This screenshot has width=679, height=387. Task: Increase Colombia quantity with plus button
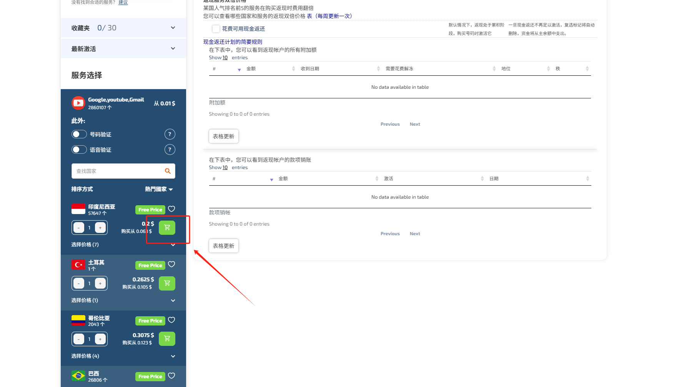tap(100, 339)
